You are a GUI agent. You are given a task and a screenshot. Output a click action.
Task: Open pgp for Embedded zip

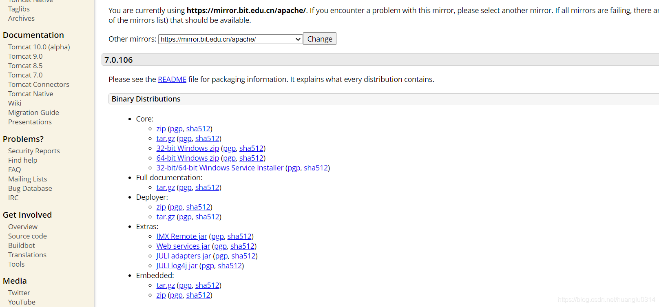pos(176,295)
